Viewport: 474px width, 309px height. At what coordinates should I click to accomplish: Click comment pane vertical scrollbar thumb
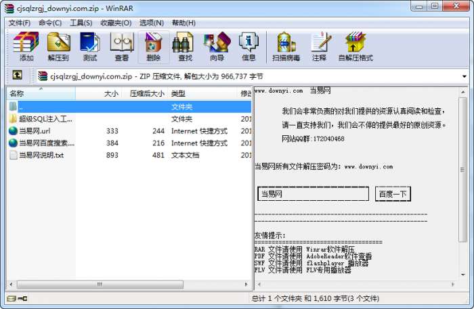pos(462,170)
